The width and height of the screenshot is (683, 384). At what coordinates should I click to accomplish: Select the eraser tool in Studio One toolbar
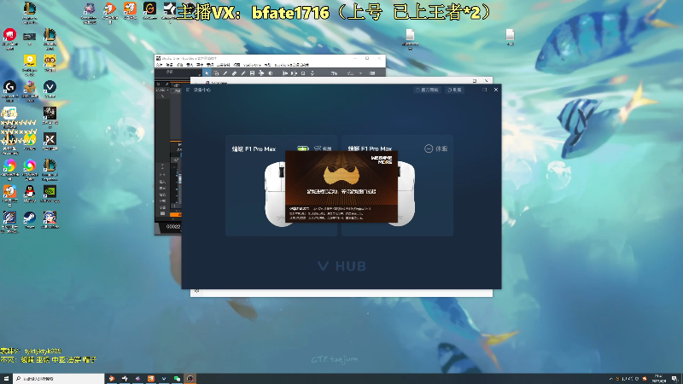click(x=234, y=73)
